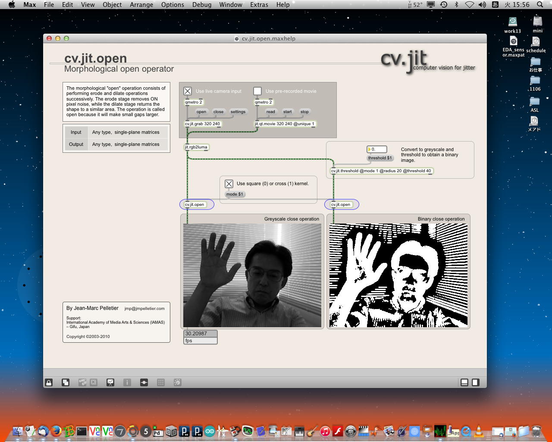
Task: Open Spotlight search magnifier
Action: pyautogui.click(x=540, y=5)
